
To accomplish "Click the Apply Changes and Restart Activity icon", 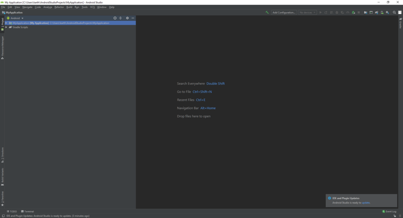I will (x=326, y=12).
